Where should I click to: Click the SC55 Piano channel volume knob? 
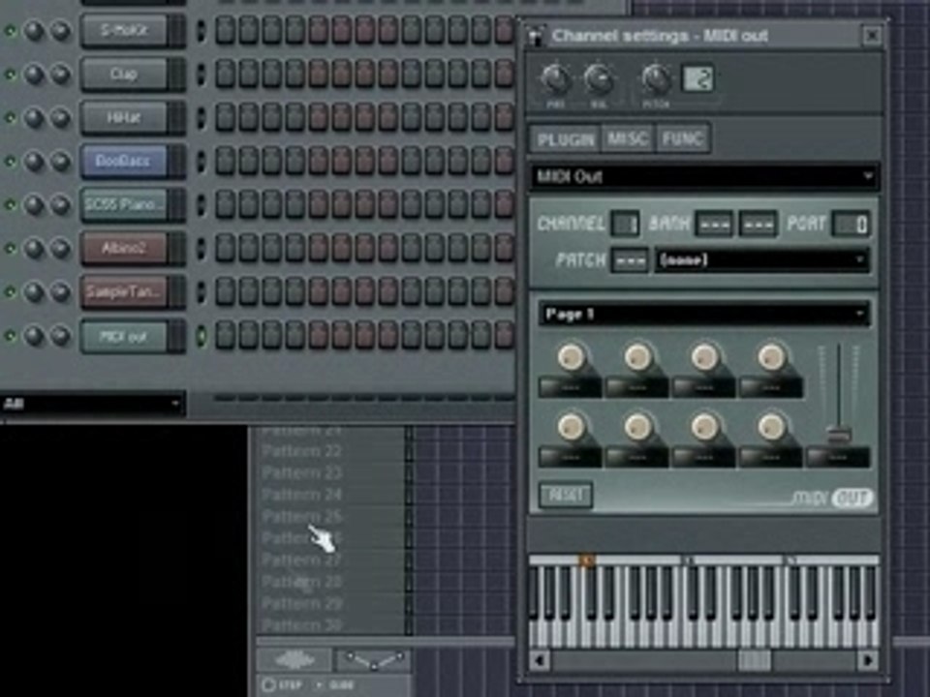click(60, 204)
